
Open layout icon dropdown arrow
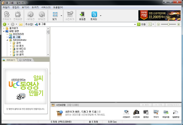coord(153,24)
